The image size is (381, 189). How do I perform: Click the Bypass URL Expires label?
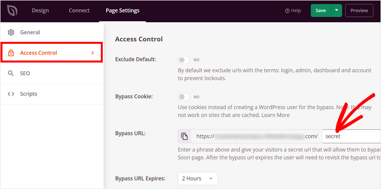140,178
